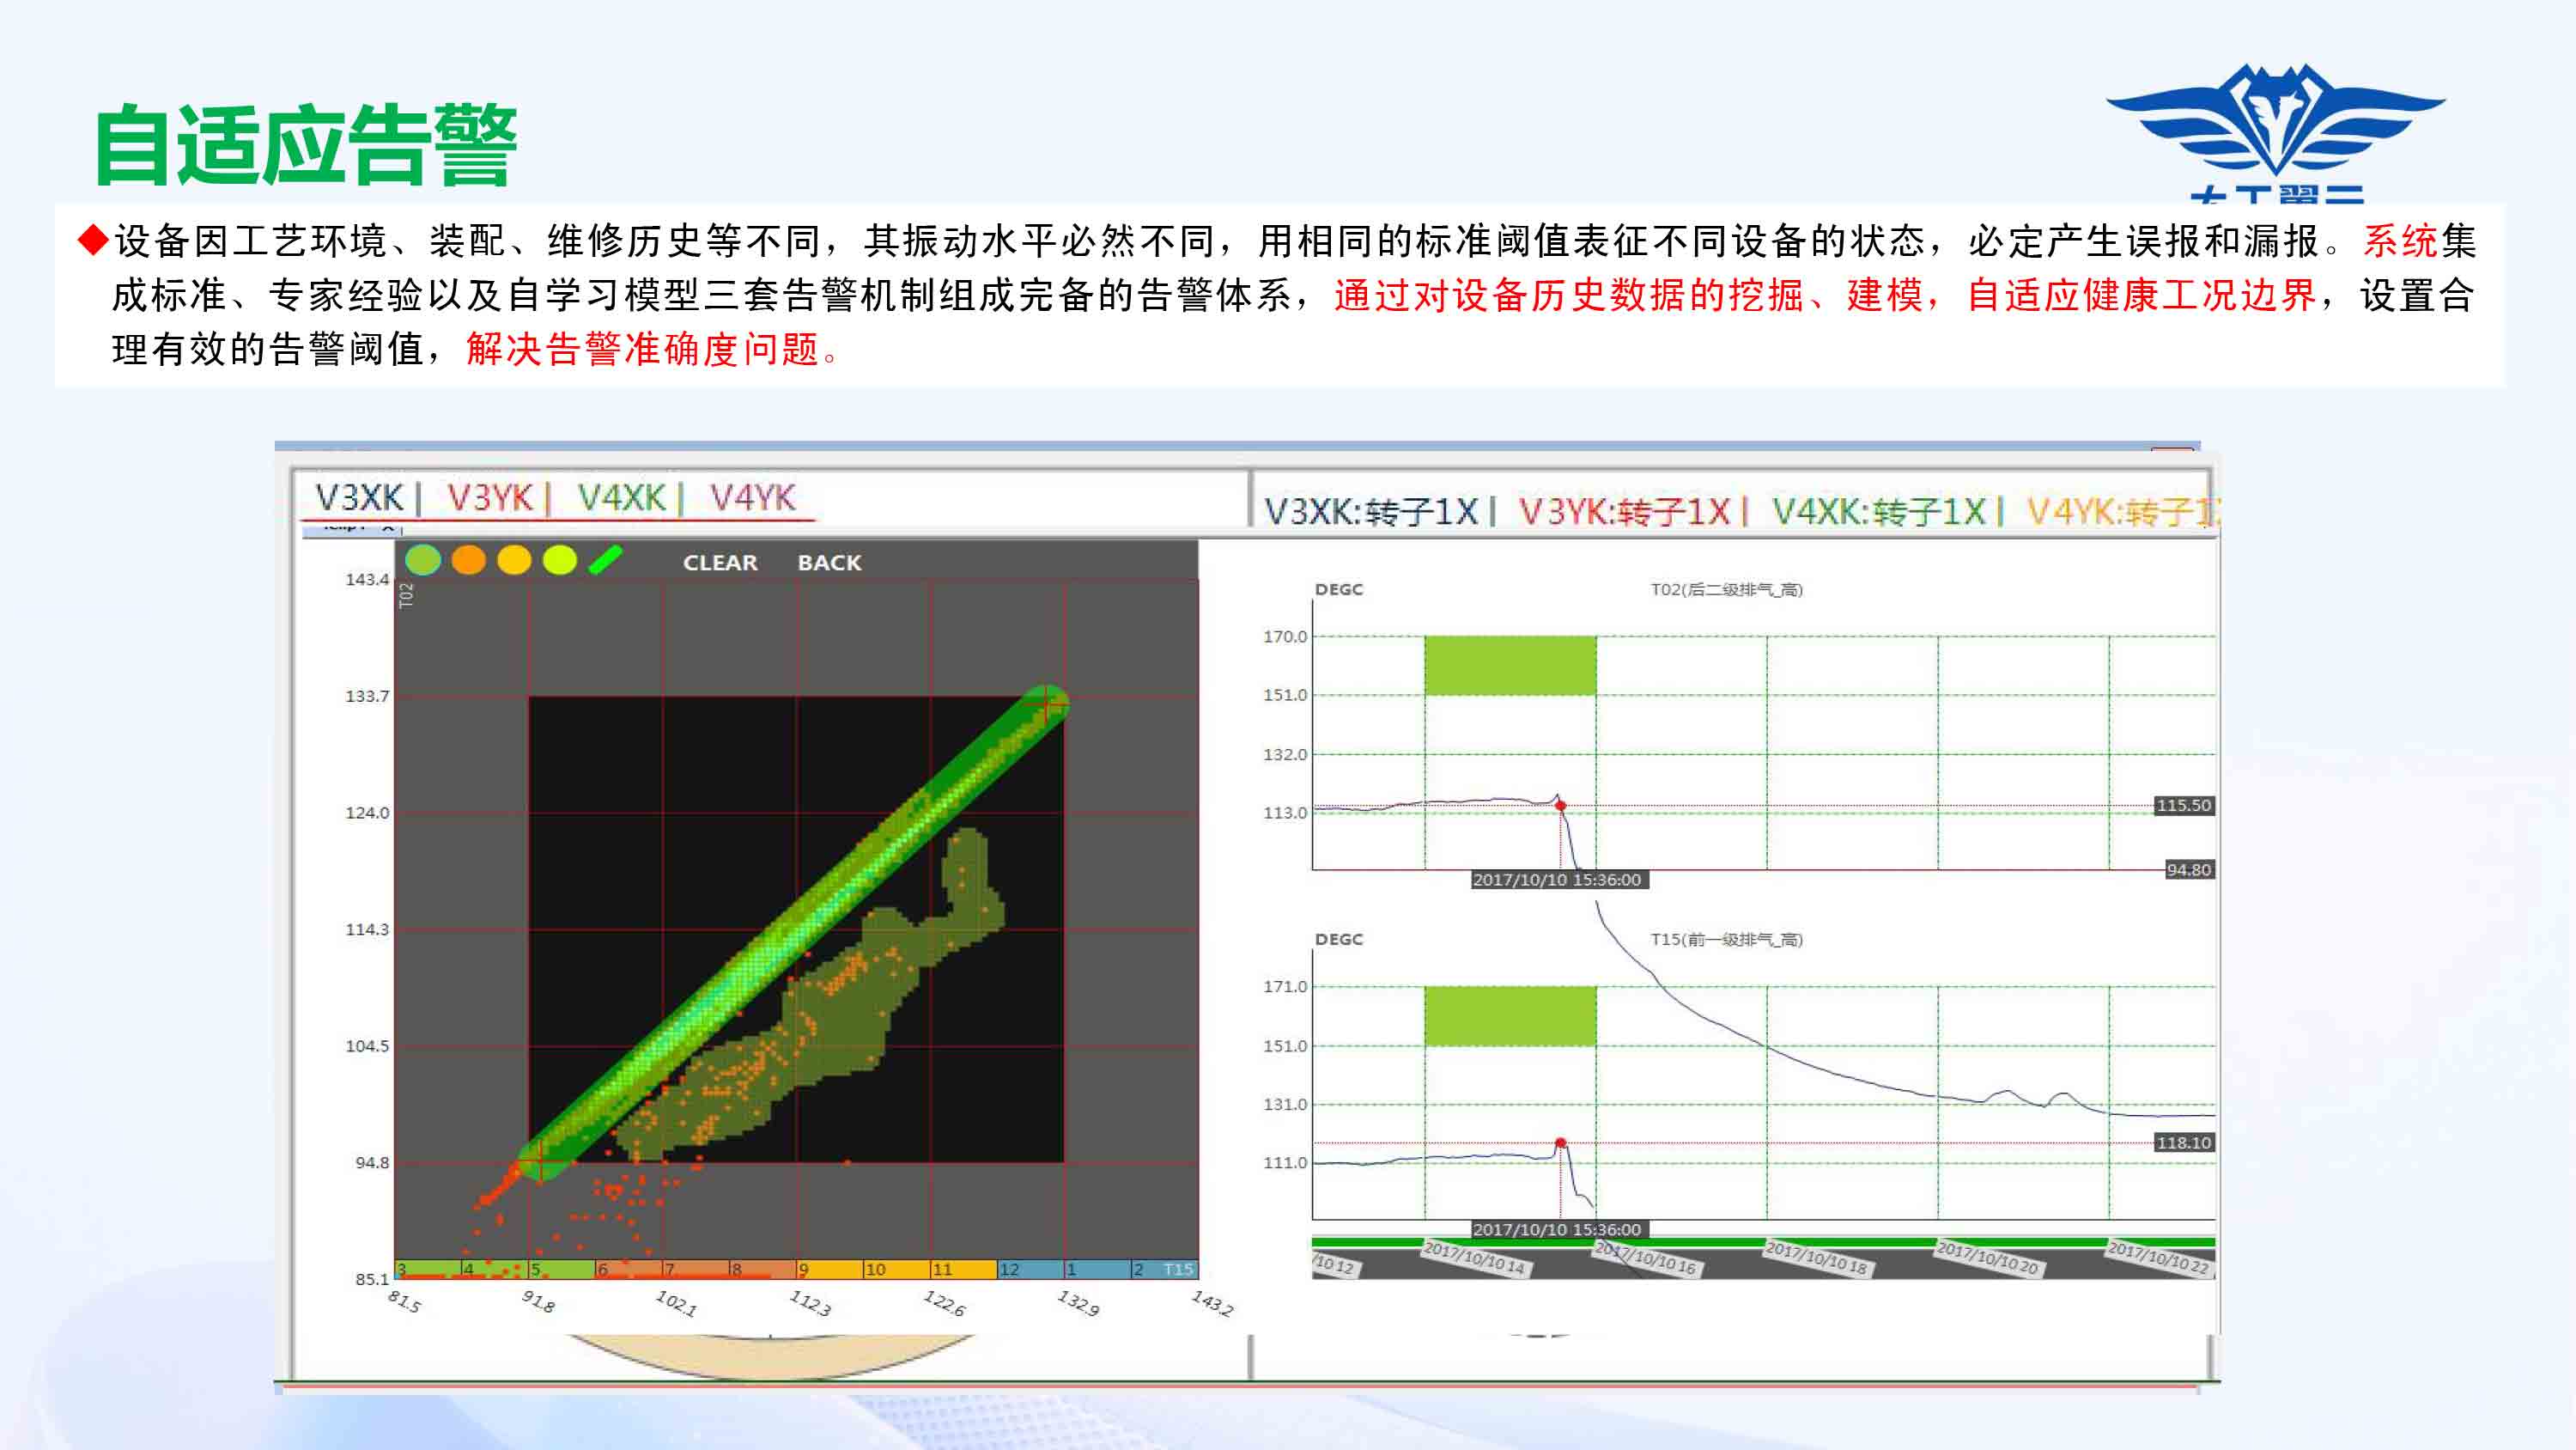Click the lower-left crosshair on green band
2576x1450 pixels.
pyautogui.click(x=541, y=1160)
